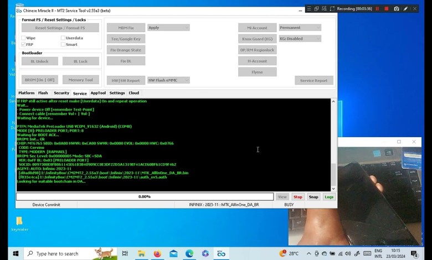Take a screenshot with the camera icon
This screenshot has height=260, width=432.
397,9
